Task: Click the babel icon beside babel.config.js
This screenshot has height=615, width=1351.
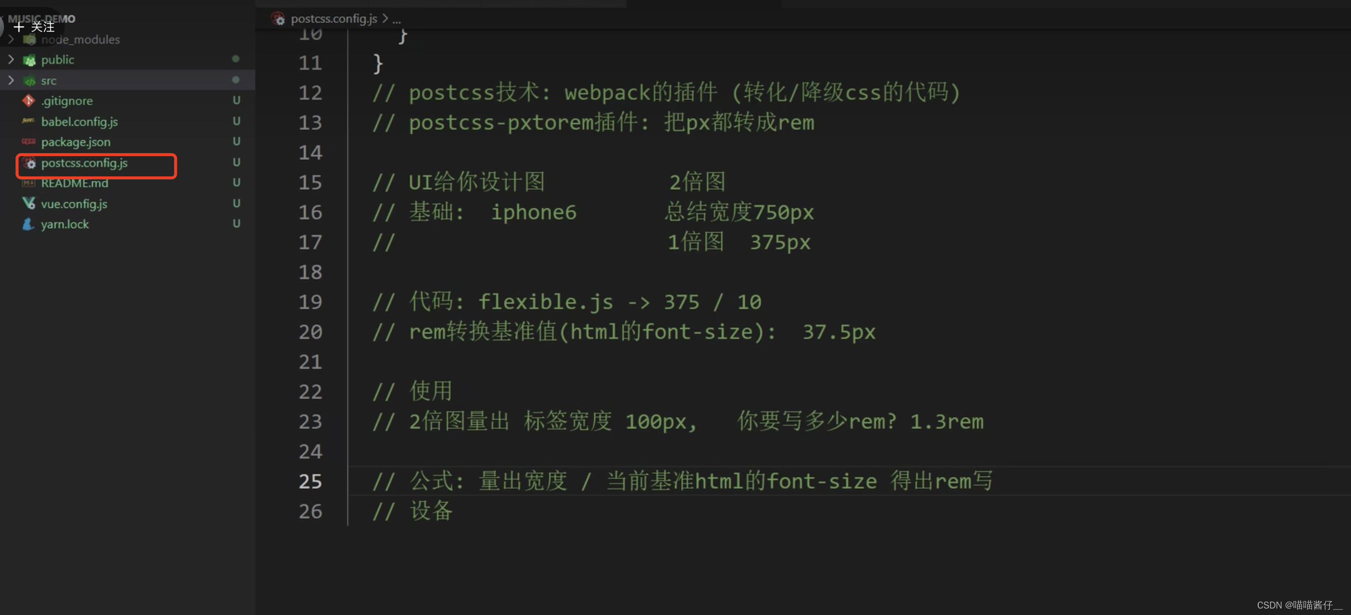Action: pos(28,121)
